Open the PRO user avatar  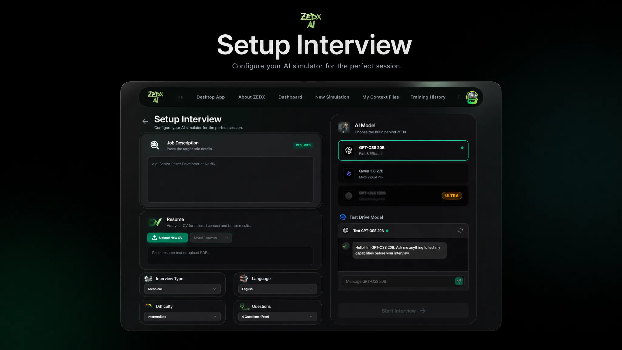pyautogui.click(x=472, y=98)
